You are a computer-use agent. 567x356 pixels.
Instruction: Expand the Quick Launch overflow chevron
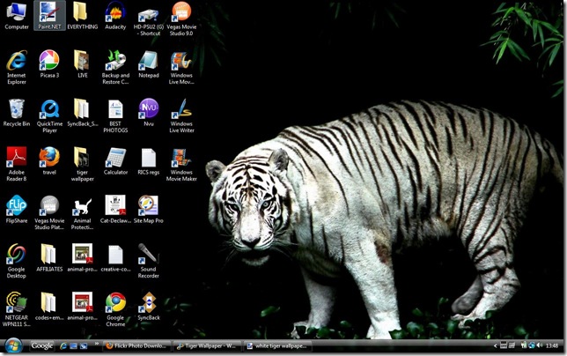[97, 344]
